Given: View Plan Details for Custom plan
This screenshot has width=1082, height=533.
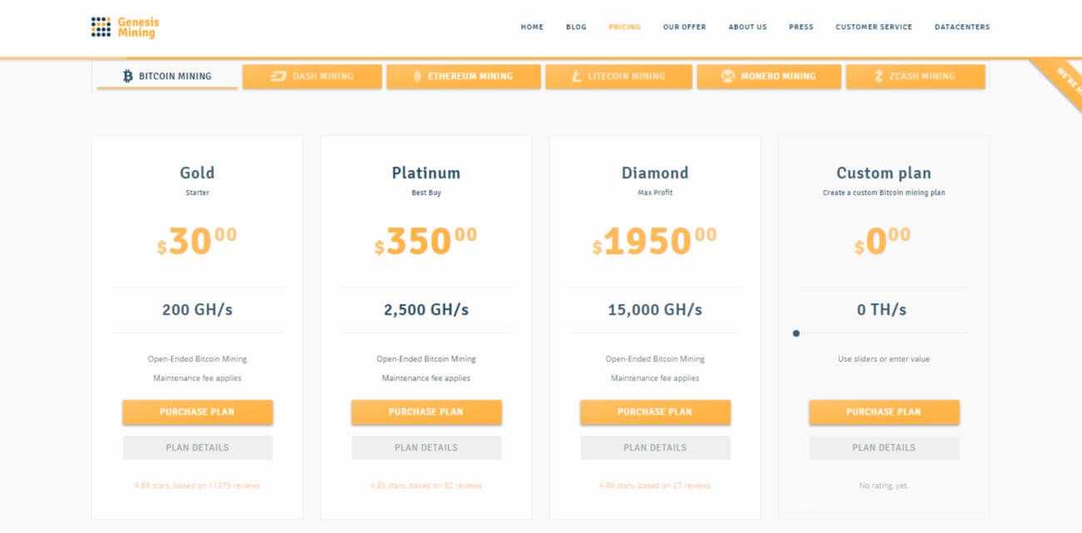Looking at the screenshot, I should [x=884, y=447].
